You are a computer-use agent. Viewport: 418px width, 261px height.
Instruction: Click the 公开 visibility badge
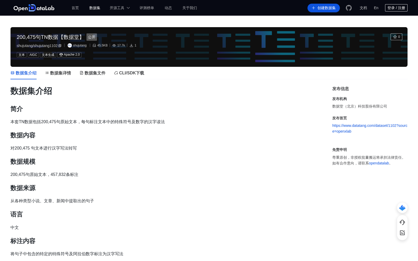point(92,37)
